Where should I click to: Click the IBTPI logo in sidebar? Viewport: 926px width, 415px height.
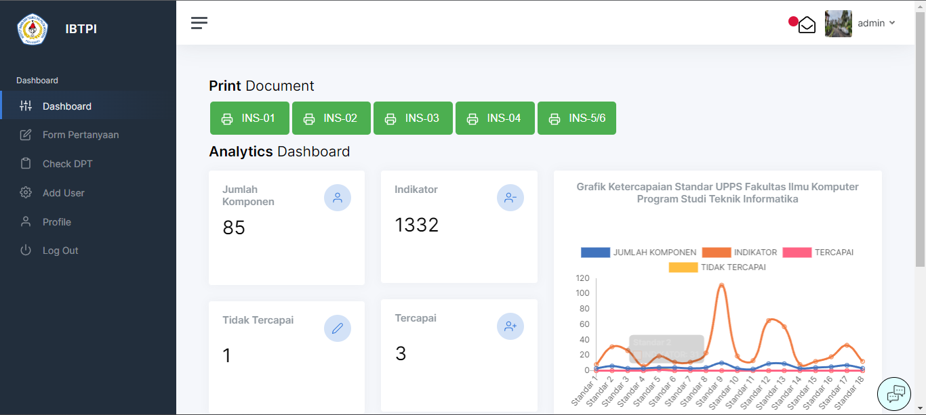[x=33, y=29]
